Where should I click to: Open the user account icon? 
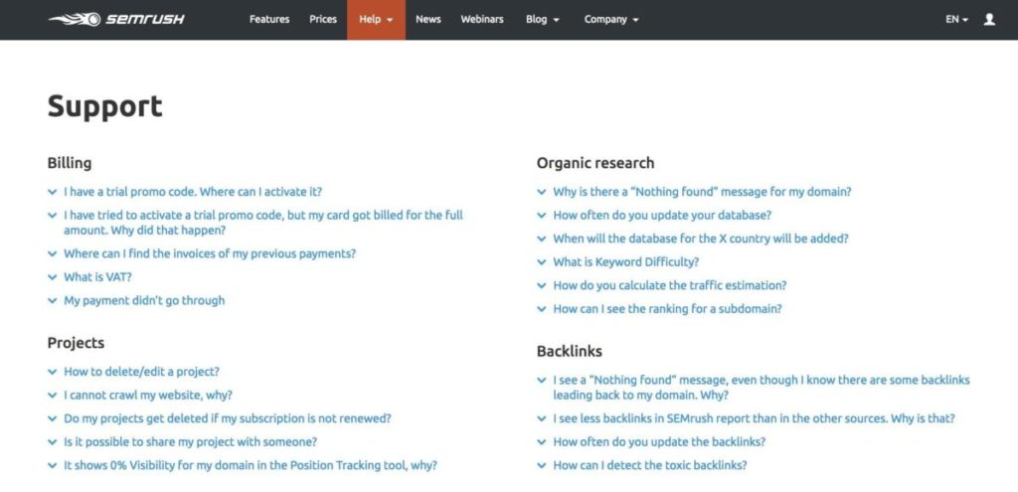(x=989, y=20)
